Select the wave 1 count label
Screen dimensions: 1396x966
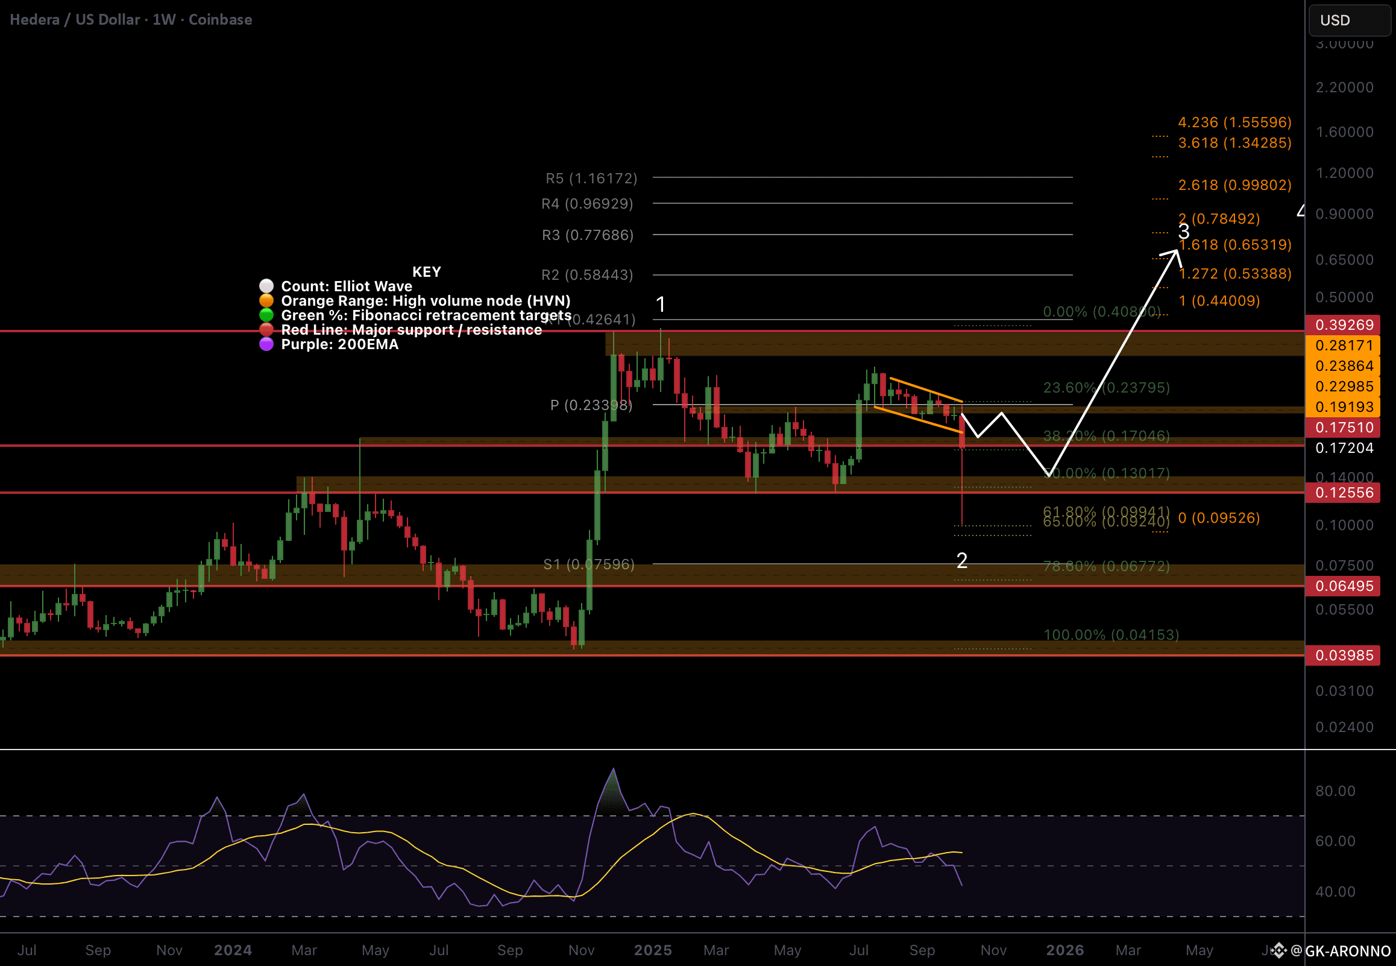661,305
